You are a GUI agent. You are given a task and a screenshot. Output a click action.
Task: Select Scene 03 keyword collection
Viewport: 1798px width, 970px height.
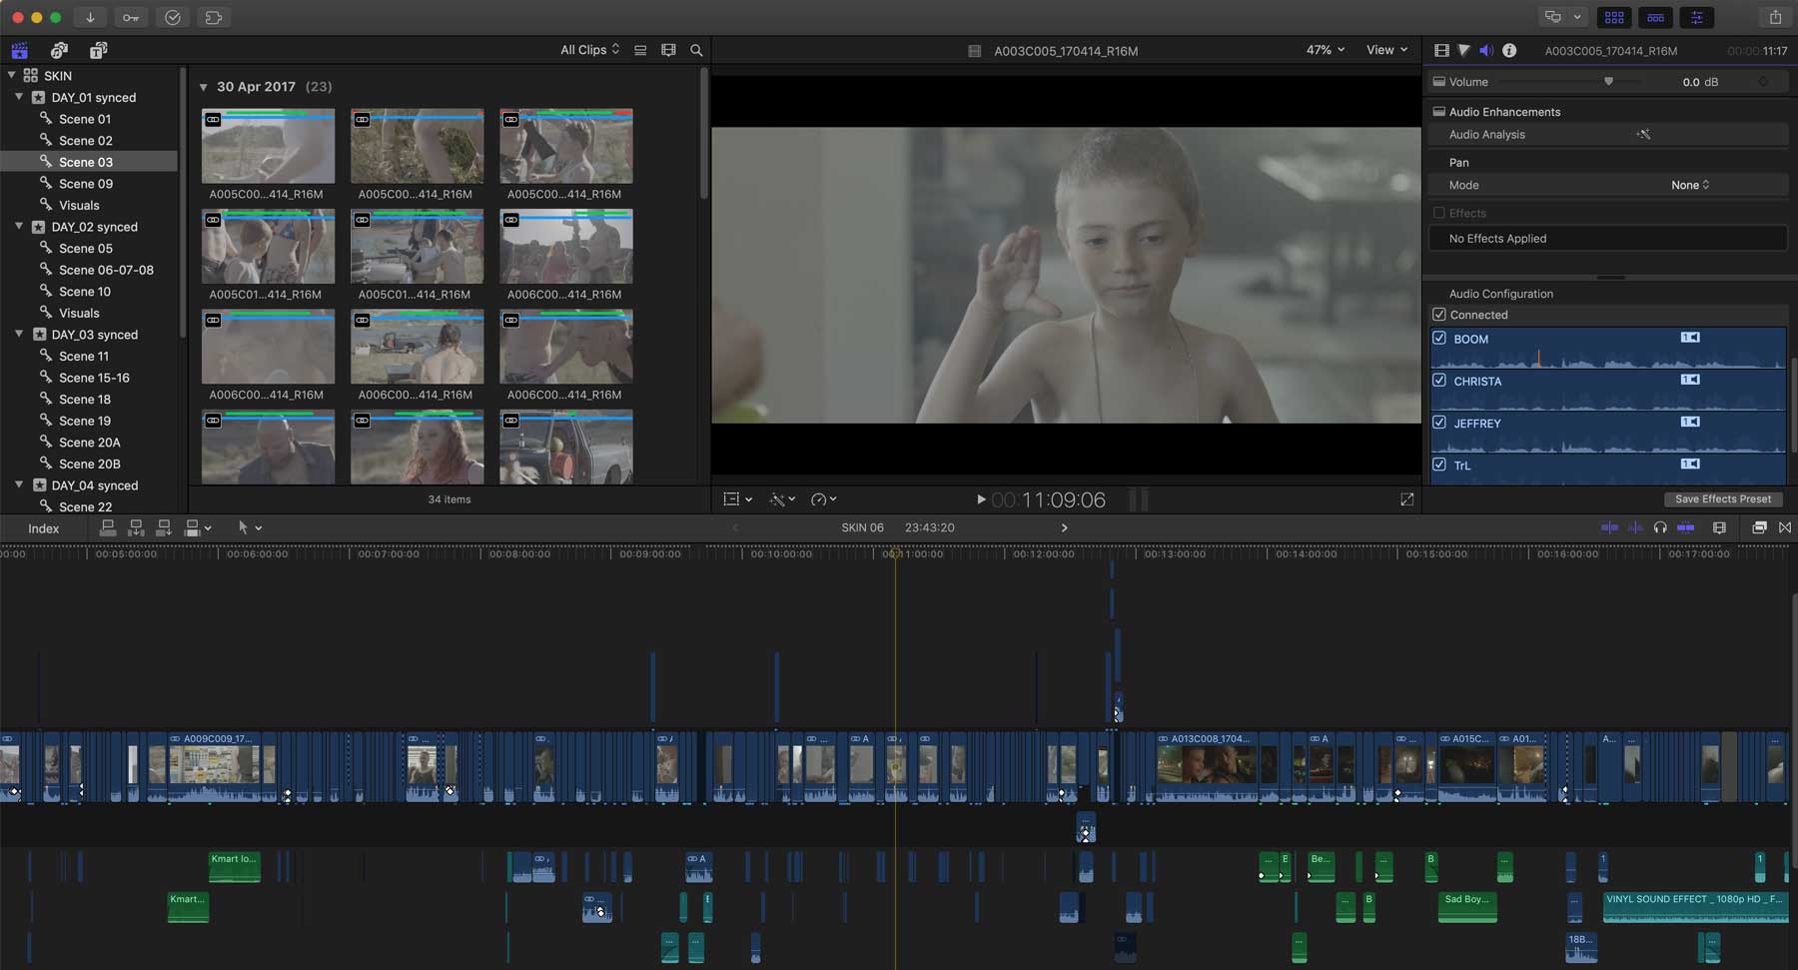point(86,162)
